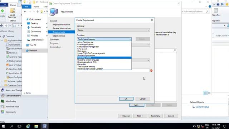Select the Requirements wizard step

[61, 32]
